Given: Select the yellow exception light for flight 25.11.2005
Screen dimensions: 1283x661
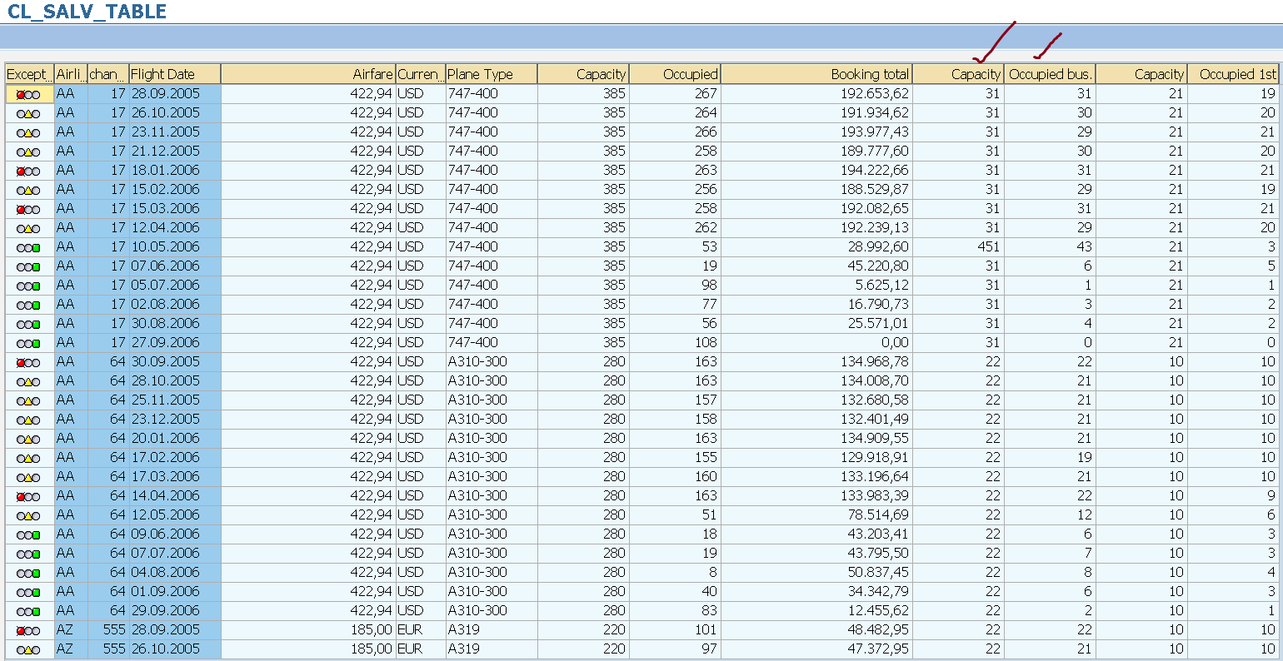Looking at the screenshot, I should click(x=28, y=400).
